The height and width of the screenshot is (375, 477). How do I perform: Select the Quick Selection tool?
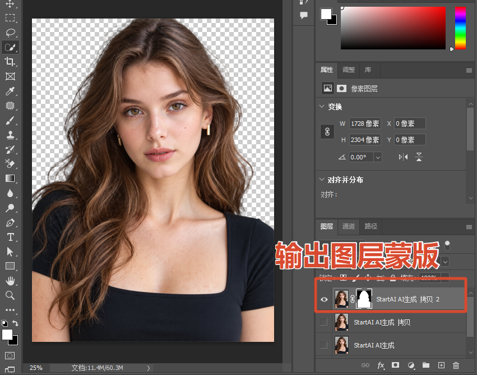tap(10, 47)
